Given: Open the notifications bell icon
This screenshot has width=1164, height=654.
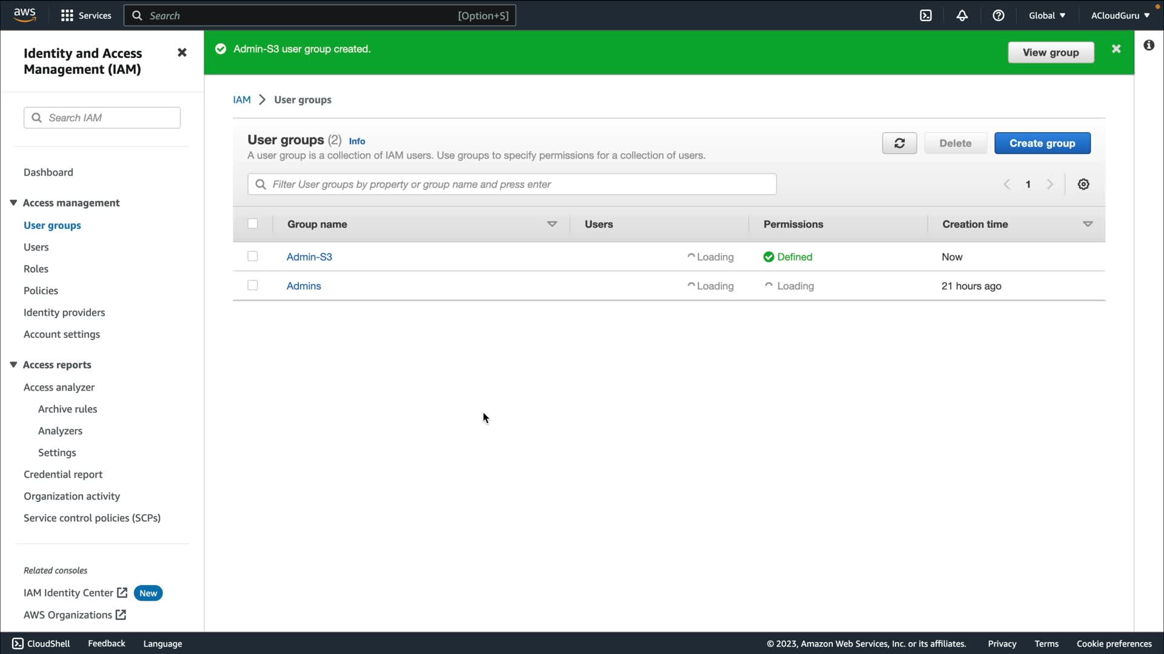Looking at the screenshot, I should pyautogui.click(x=962, y=16).
